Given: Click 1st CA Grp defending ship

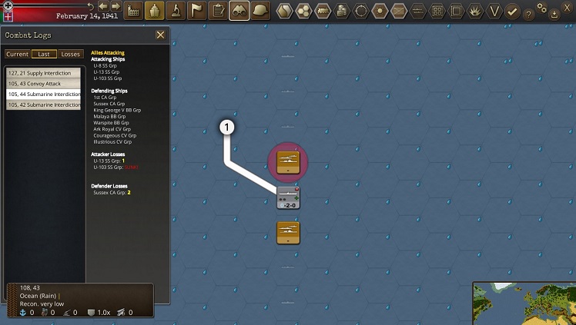Looking at the screenshot, I should pyautogui.click(x=105, y=97).
